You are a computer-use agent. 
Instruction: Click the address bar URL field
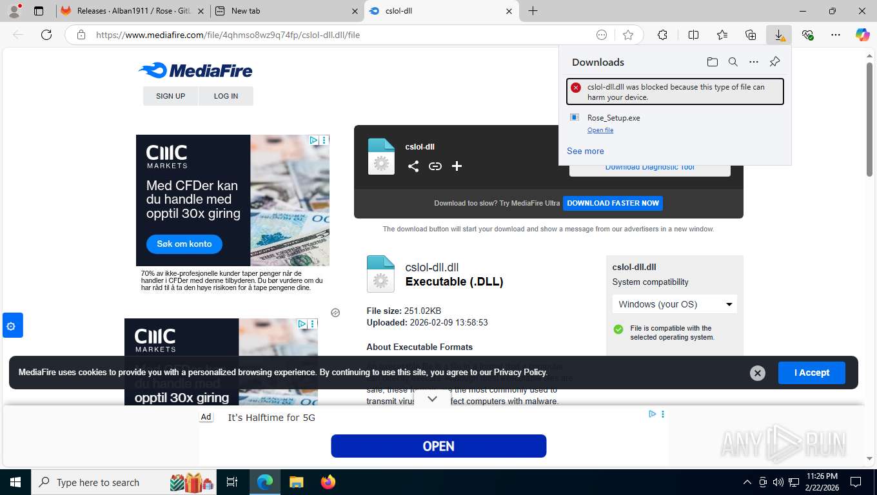(x=342, y=35)
